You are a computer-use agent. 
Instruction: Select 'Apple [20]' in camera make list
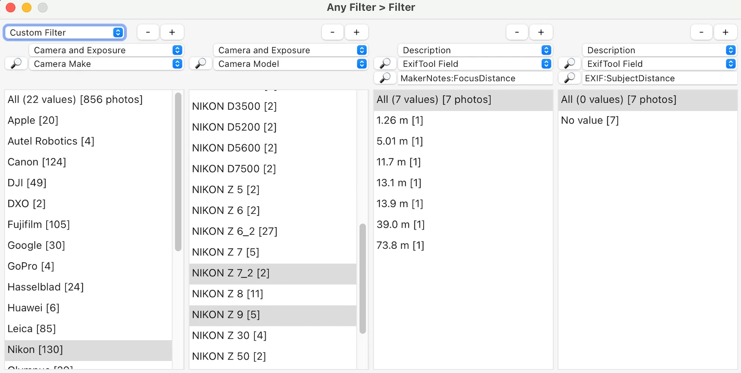click(x=88, y=120)
